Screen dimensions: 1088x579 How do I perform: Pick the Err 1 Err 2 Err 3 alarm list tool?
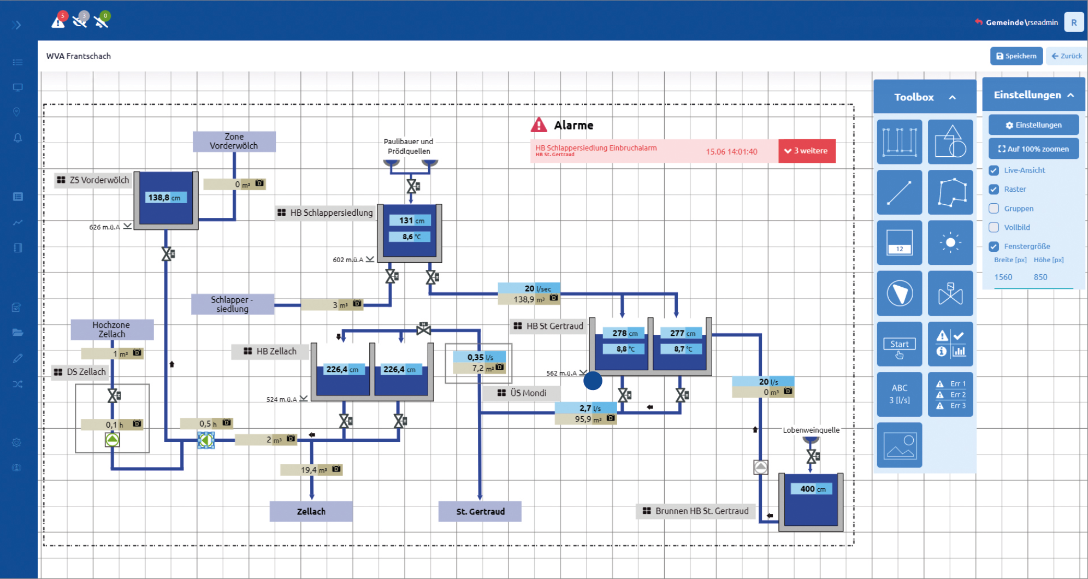(950, 394)
